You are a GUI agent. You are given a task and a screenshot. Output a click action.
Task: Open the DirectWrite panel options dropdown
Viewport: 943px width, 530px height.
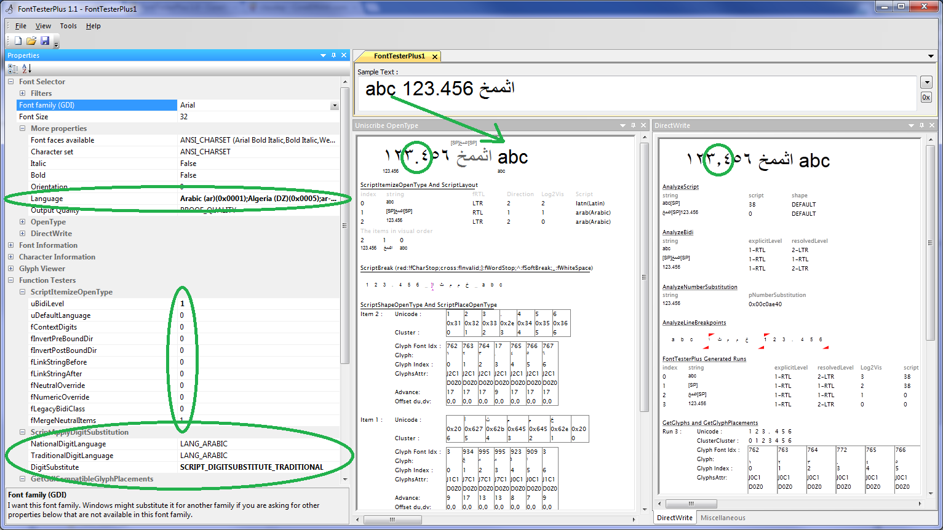(x=911, y=125)
